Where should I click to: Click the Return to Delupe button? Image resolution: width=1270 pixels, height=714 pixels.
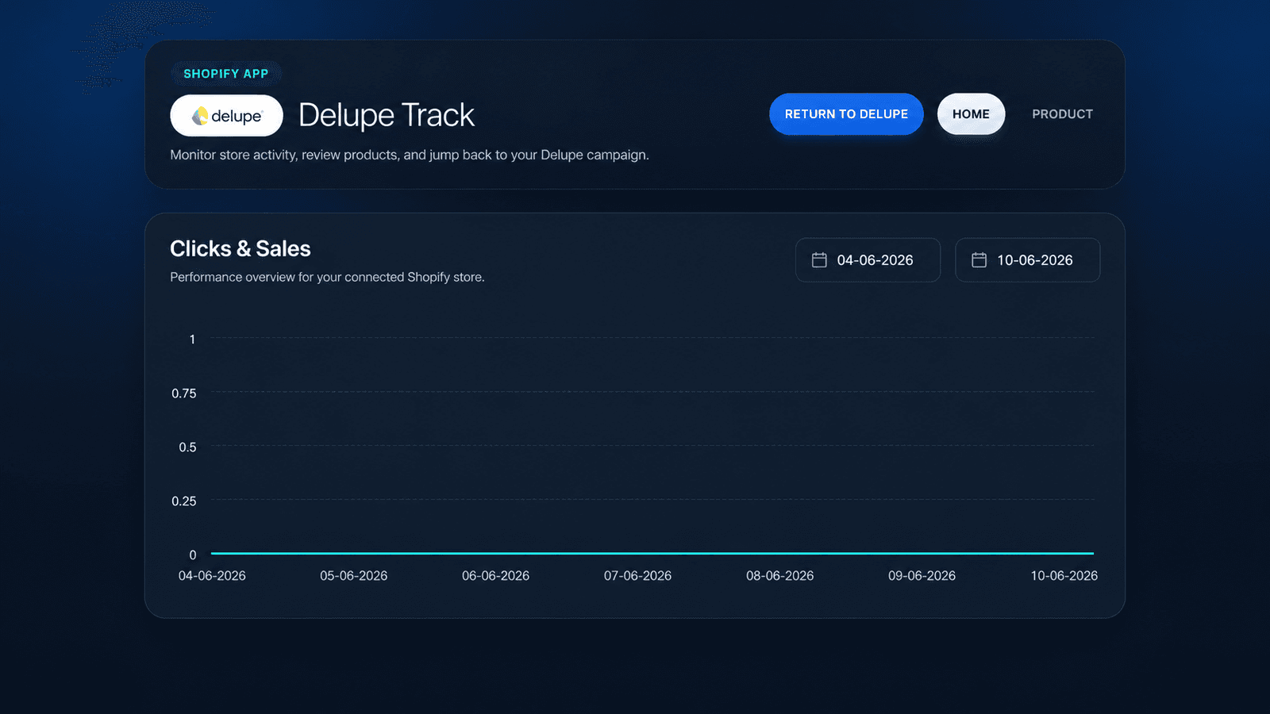(x=846, y=114)
